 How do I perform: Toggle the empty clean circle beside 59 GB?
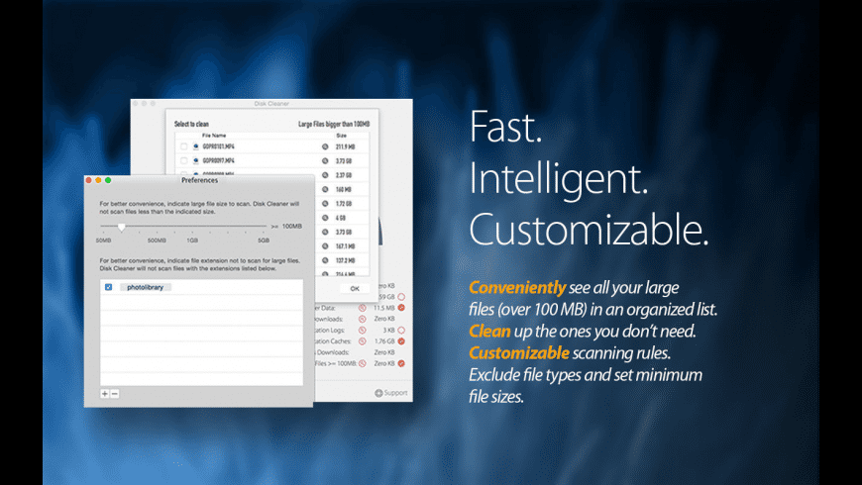click(401, 297)
